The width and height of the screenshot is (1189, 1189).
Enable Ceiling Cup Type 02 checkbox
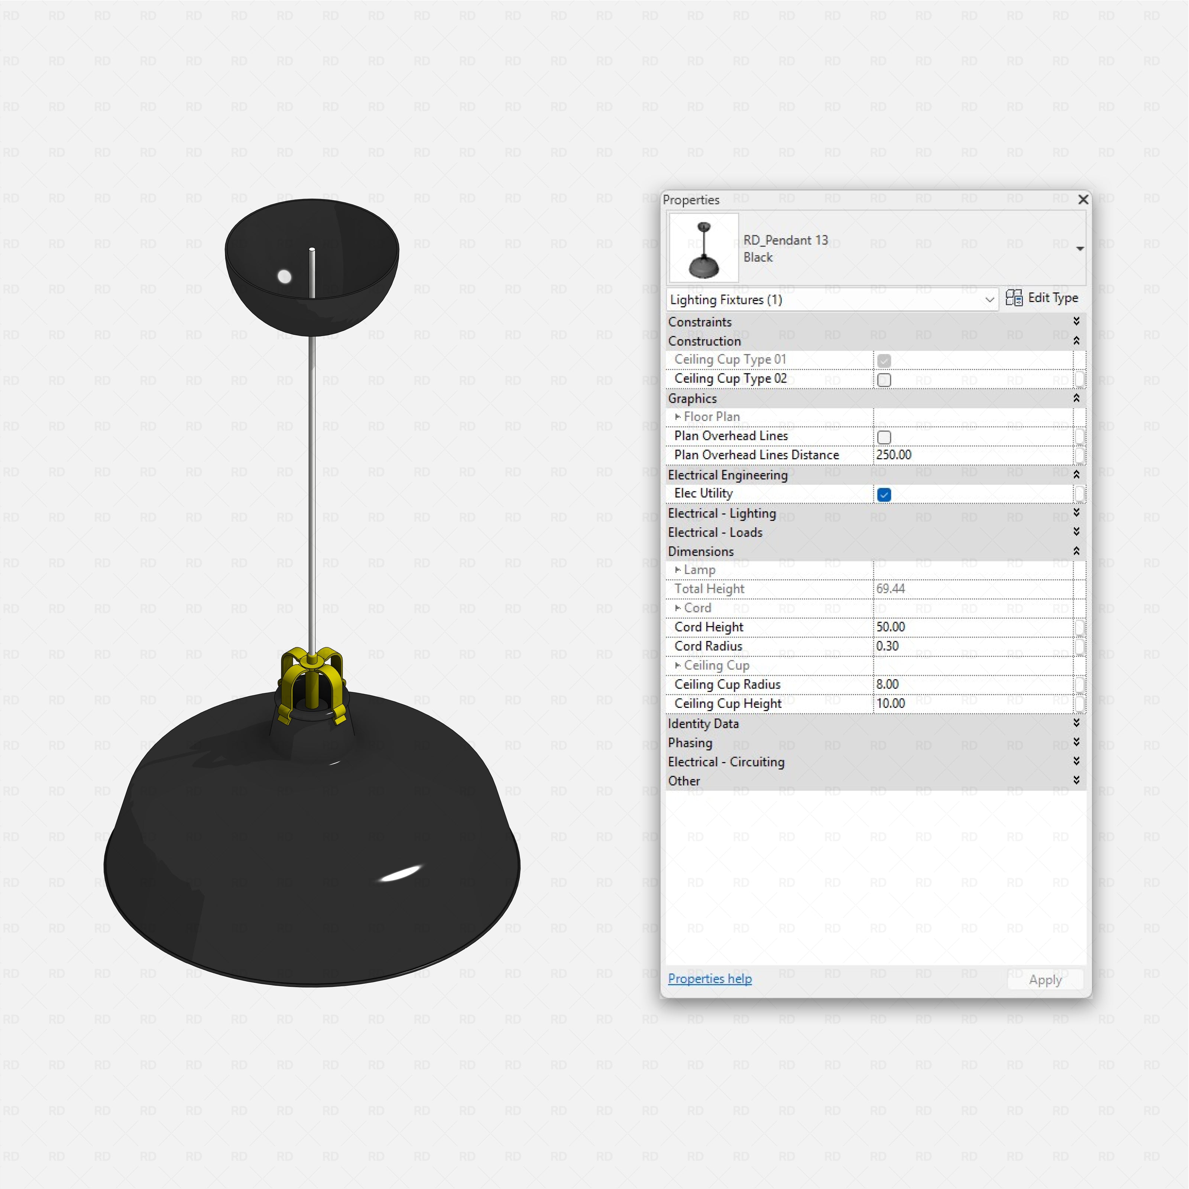tap(884, 380)
